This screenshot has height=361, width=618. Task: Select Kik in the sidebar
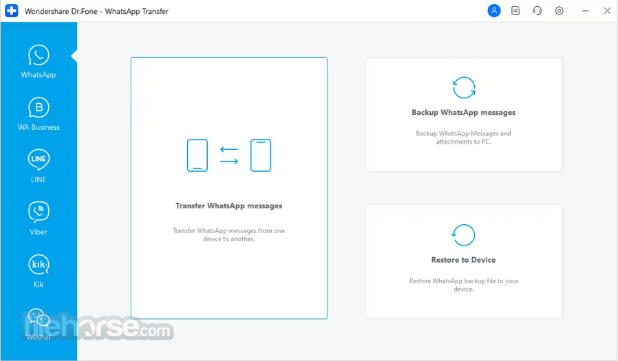(x=39, y=271)
